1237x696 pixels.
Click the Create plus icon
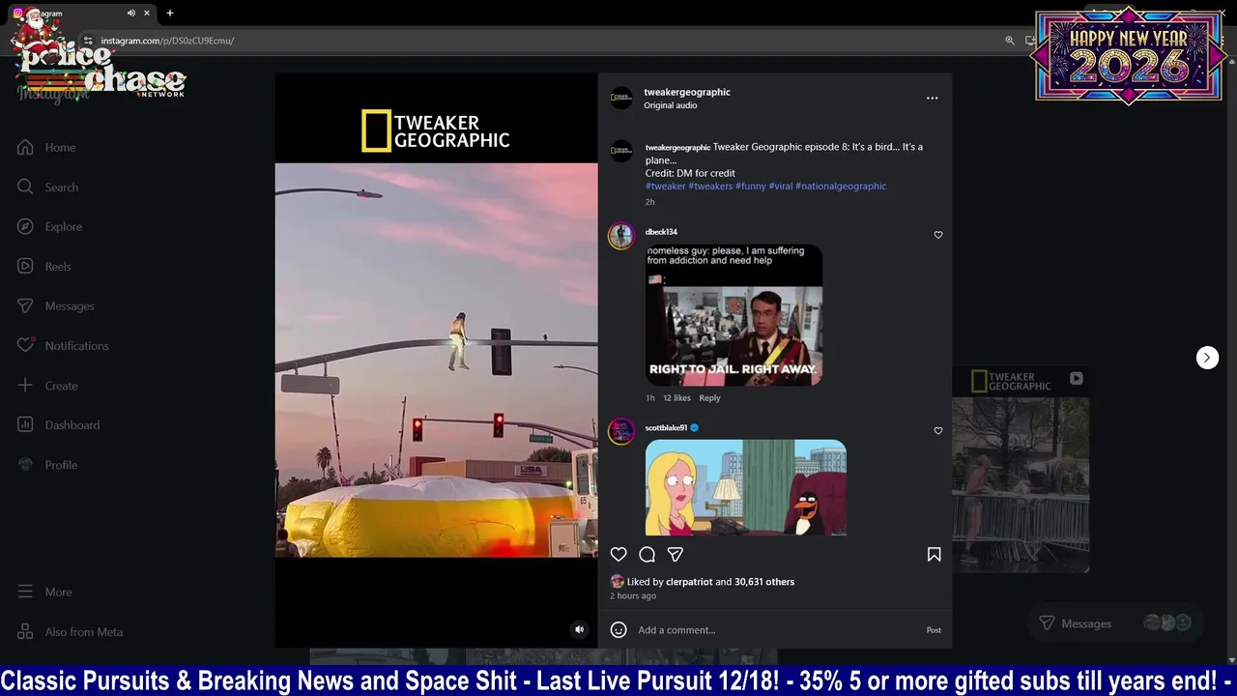coord(25,385)
